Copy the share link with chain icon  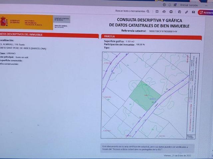point(186,12)
